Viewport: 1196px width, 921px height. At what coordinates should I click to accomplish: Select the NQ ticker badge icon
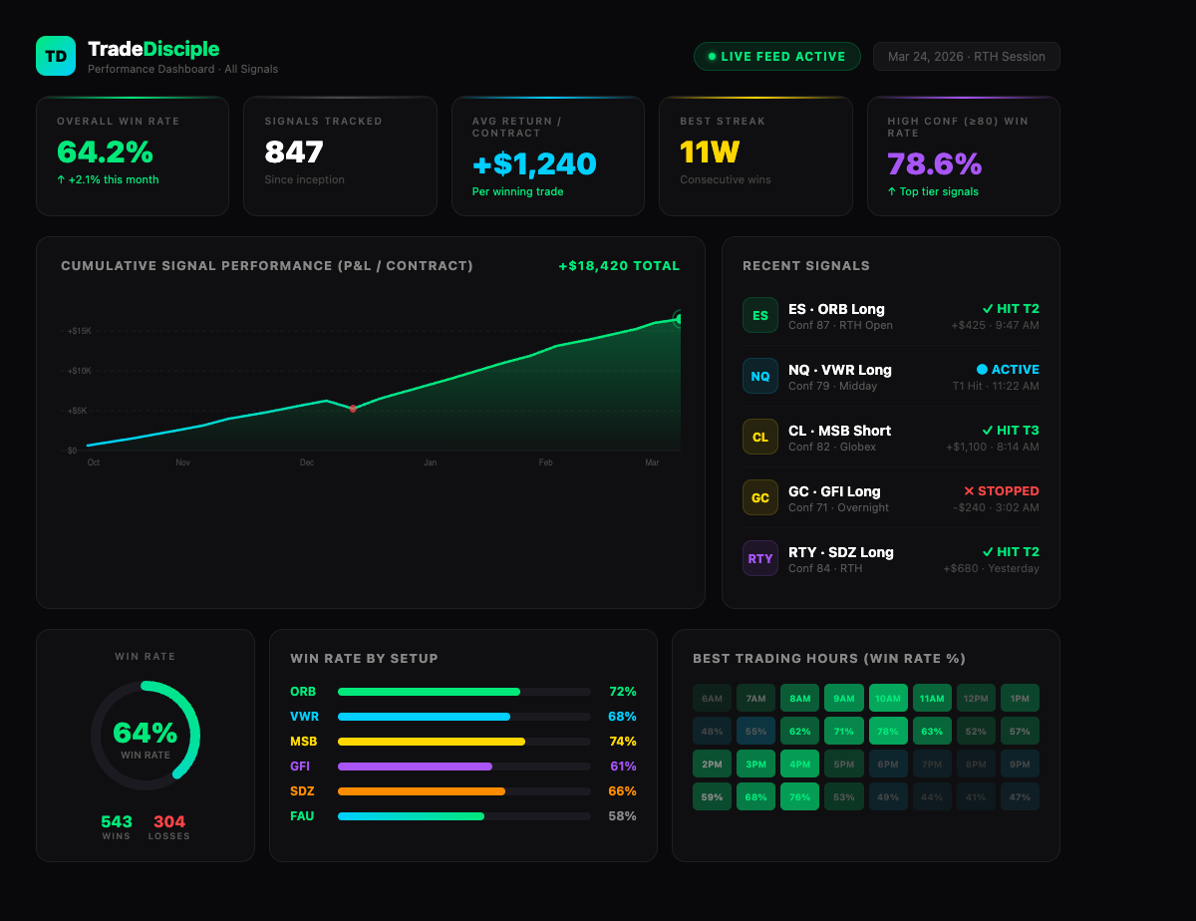coord(759,376)
